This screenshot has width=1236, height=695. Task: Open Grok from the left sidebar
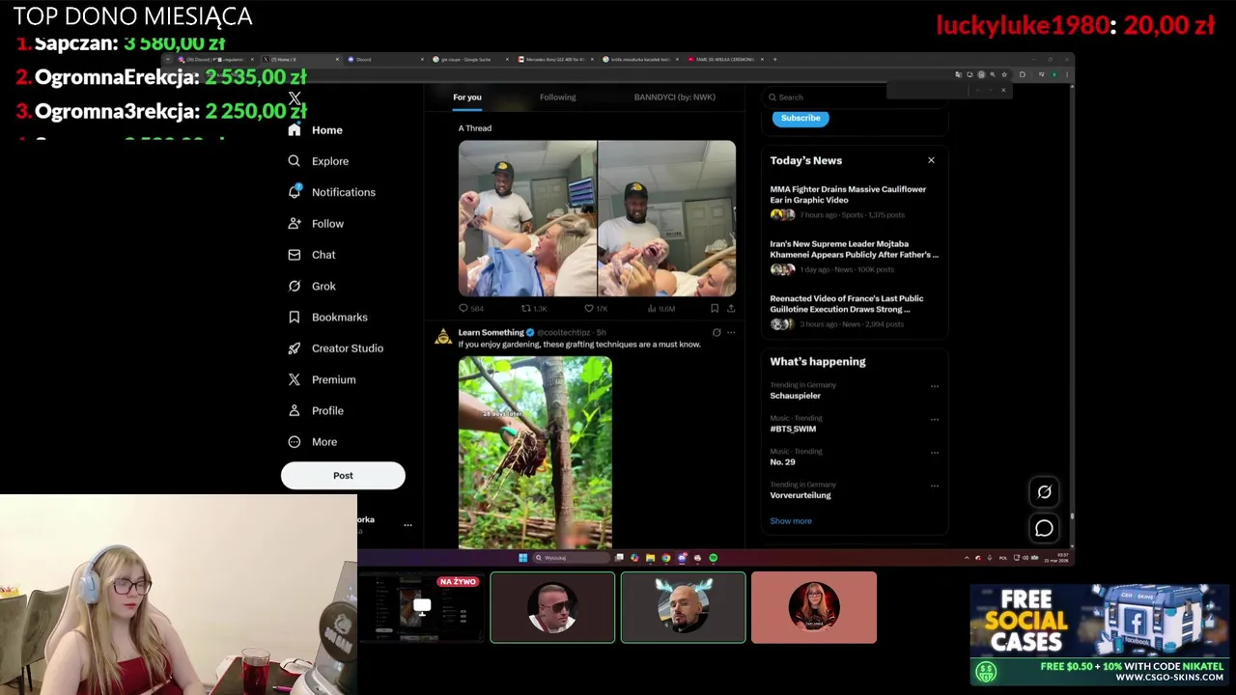pos(312,286)
